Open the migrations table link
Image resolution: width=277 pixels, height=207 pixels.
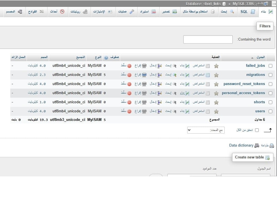[x=256, y=75]
